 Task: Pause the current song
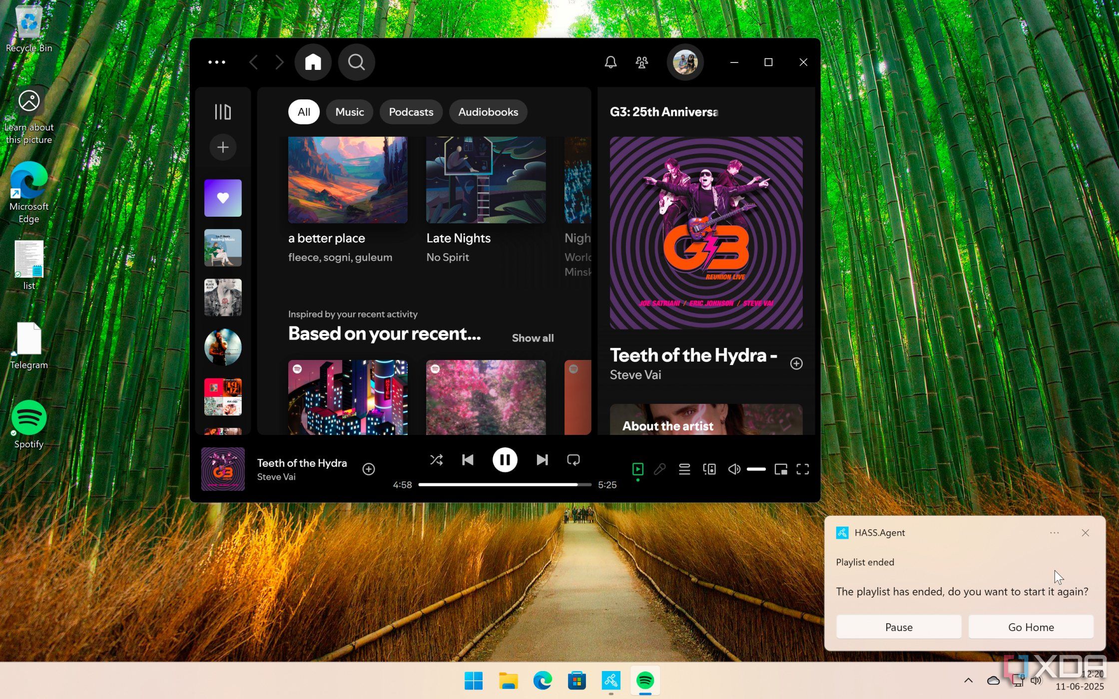tap(505, 460)
